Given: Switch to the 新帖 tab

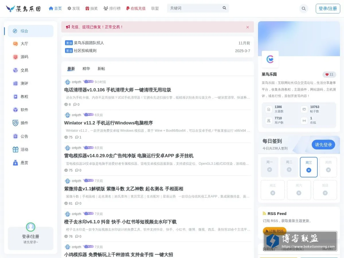Looking at the screenshot, I should pyautogui.click(x=101, y=69).
